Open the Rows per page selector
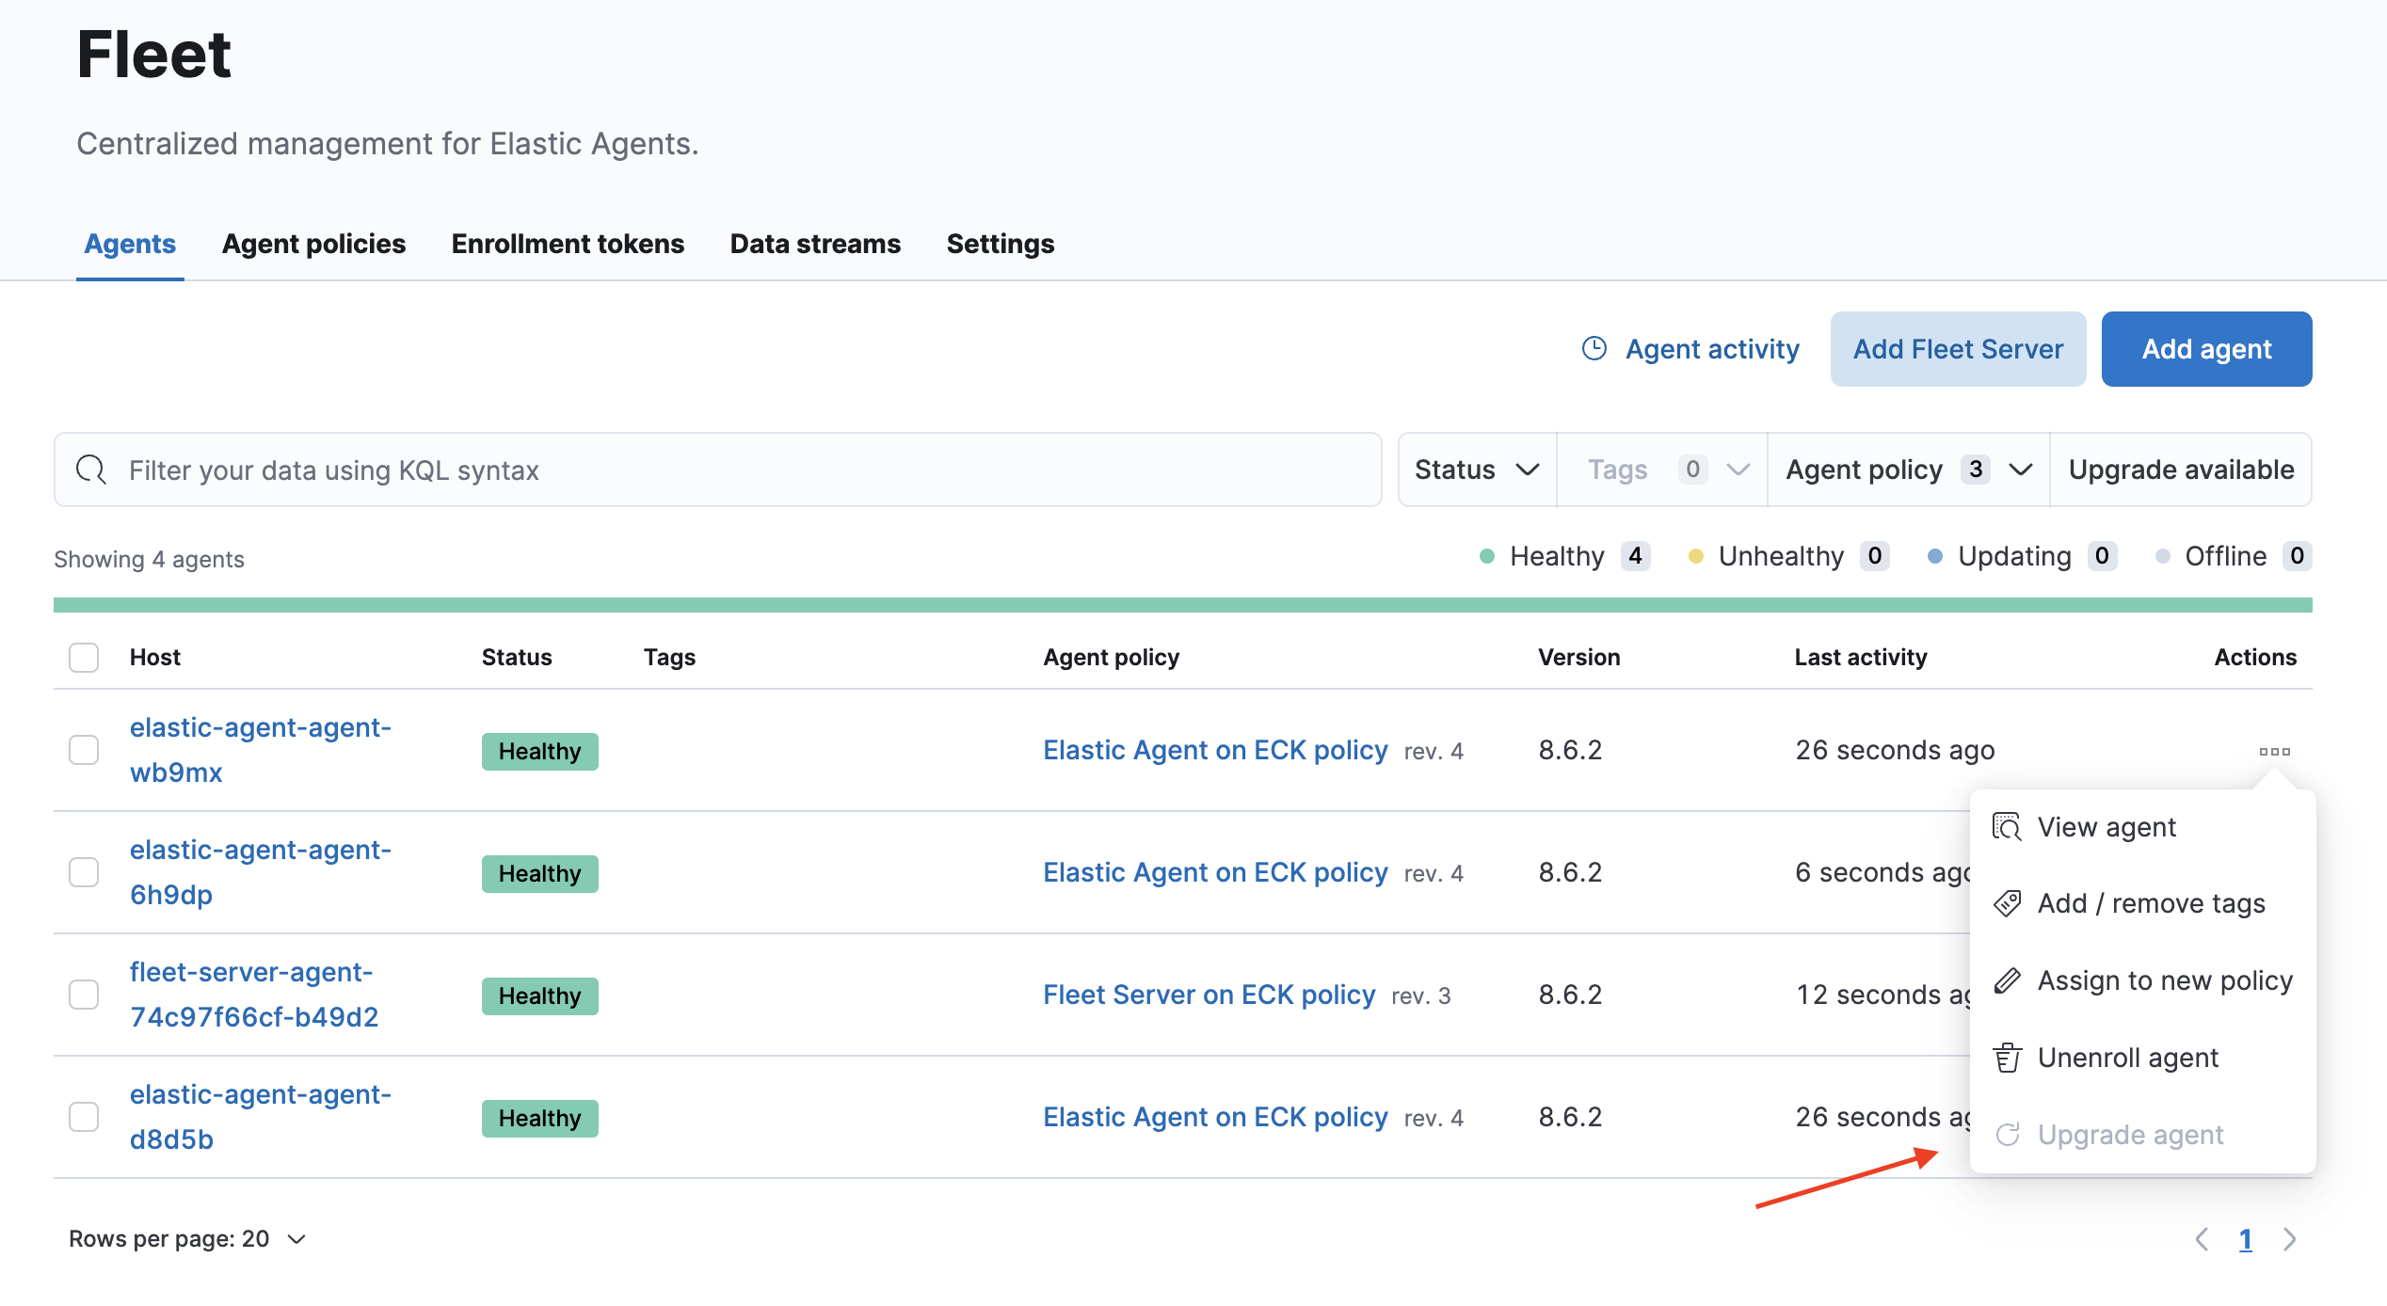Viewport: 2387px width, 1306px height. pyautogui.click(x=187, y=1239)
